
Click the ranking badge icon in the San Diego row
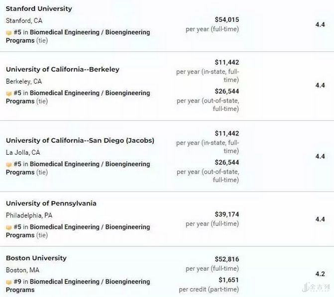click(8, 164)
